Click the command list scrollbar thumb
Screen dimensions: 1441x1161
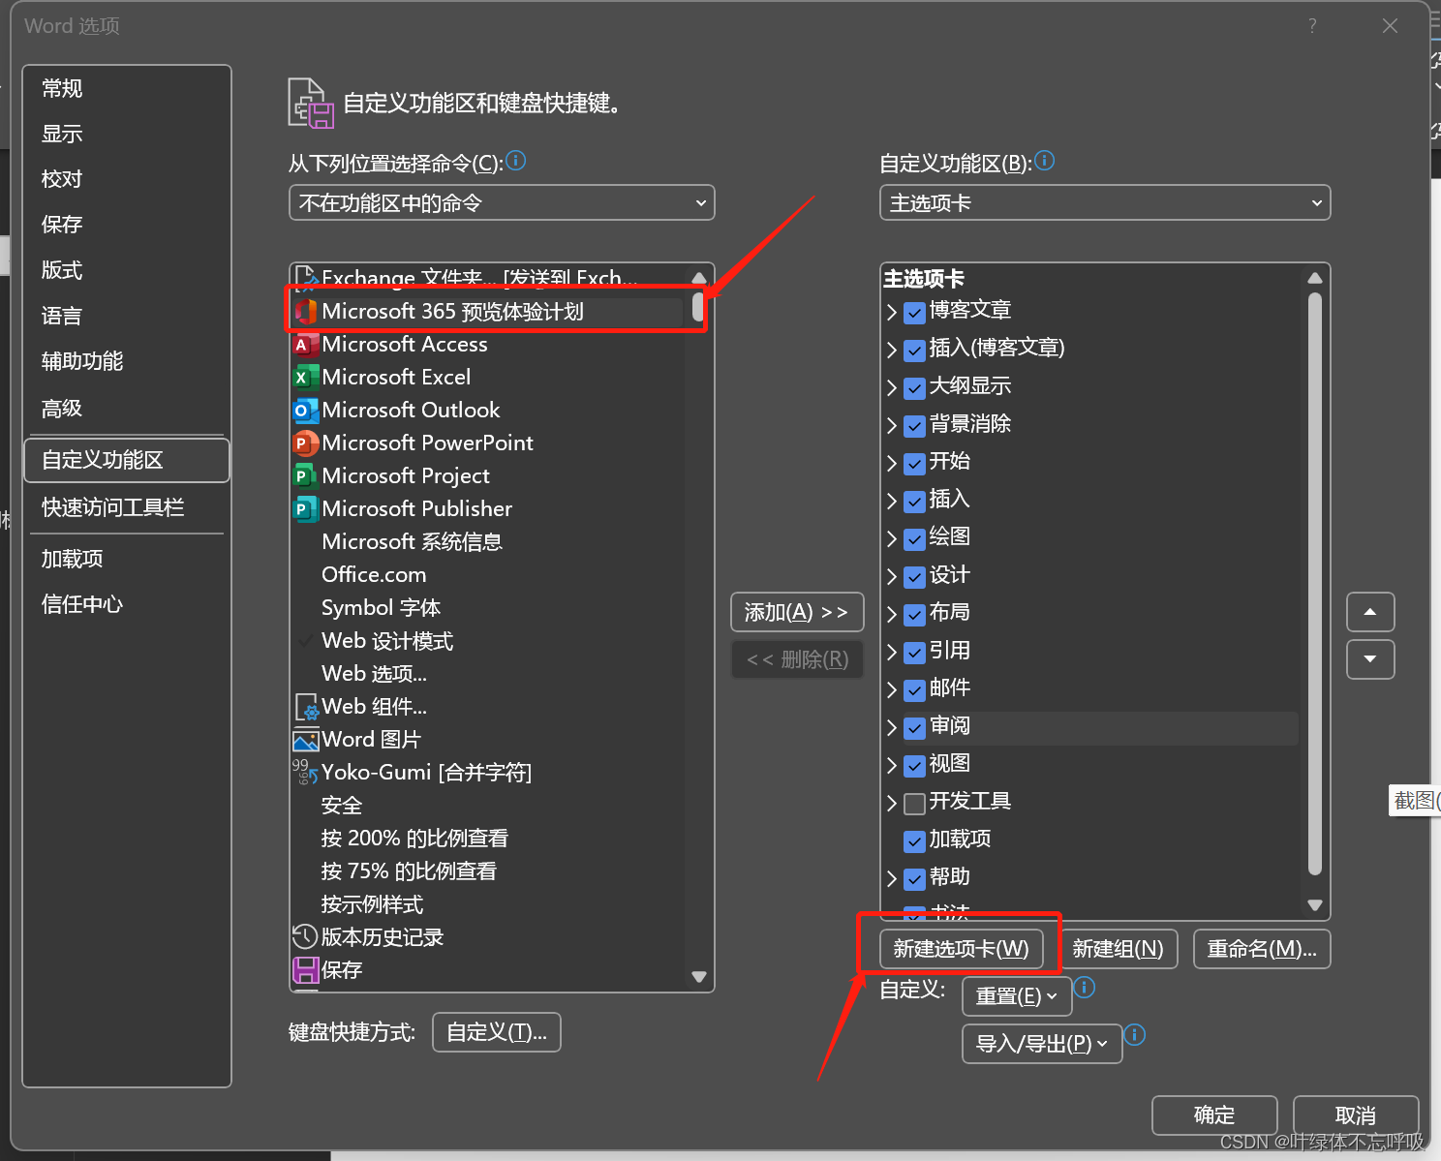(x=698, y=307)
